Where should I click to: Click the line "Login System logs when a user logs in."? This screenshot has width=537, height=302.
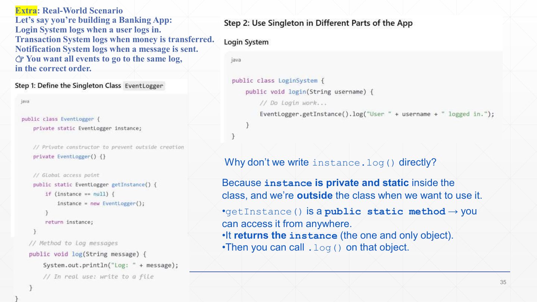(x=88, y=30)
